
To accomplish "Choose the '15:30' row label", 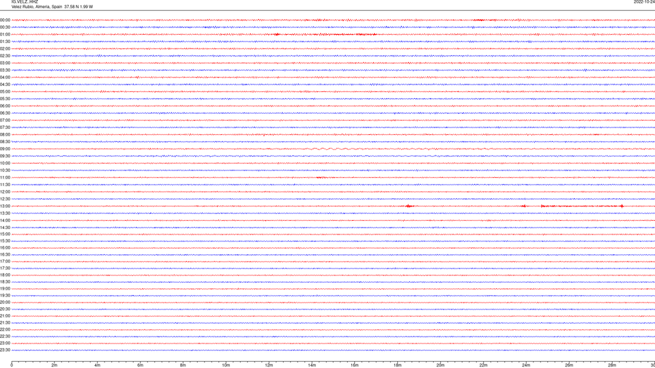I will click(5, 241).
